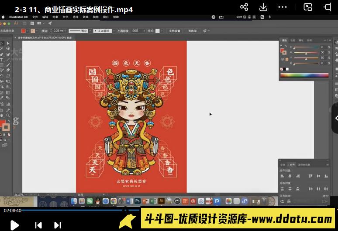Select the Line Segment tool
338x231 pixels.
point(8,60)
